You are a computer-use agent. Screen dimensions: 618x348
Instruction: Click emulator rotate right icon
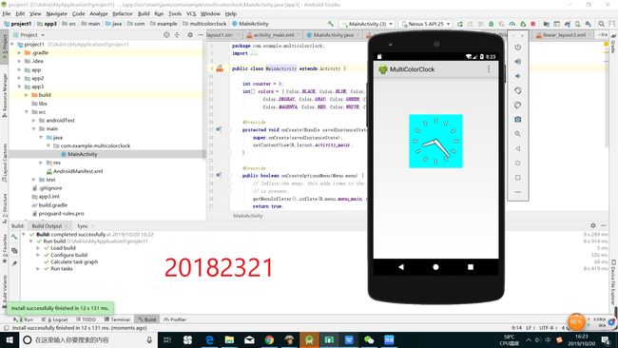coord(518,106)
